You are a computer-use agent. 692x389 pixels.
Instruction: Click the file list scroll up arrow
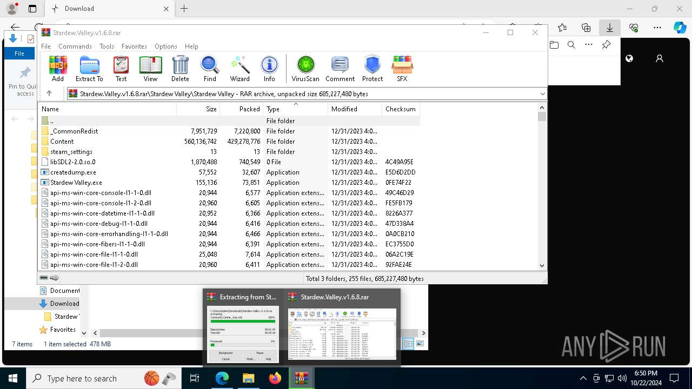(542, 108)
